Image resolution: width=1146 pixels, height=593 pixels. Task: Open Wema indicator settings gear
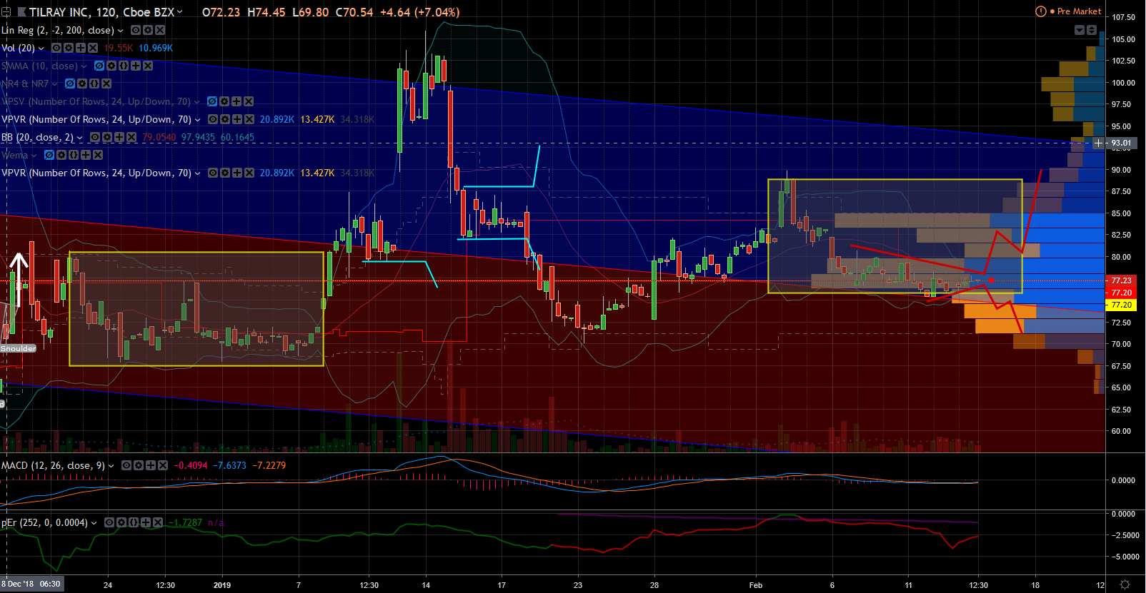pyautogui.click(x=61, y=155)
